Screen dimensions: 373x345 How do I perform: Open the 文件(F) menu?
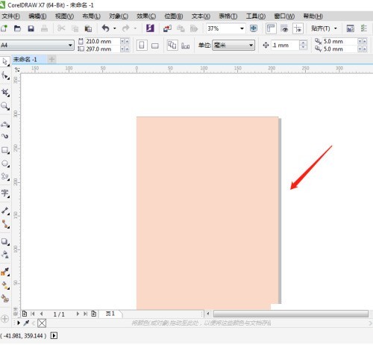point(11,16)
